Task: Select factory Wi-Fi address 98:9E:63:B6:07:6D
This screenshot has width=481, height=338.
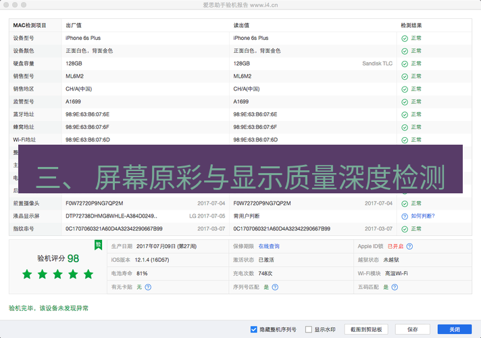Action: point(88,140)
